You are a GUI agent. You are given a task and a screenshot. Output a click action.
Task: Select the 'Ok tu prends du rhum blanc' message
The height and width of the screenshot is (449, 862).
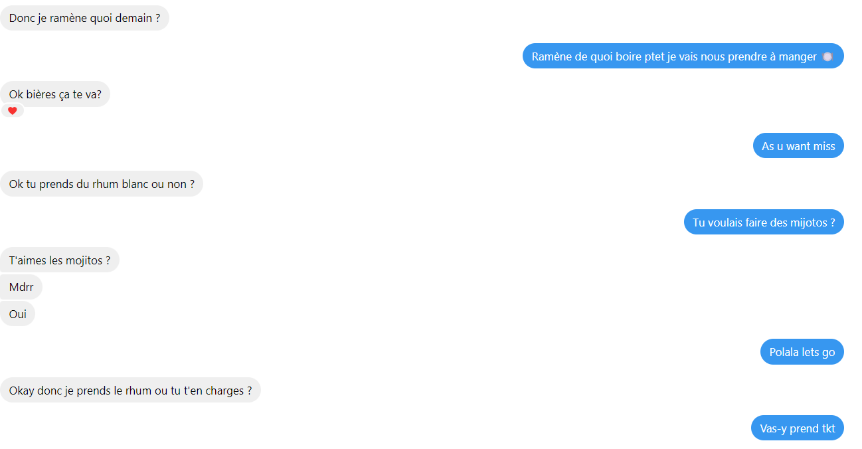click(x=102, y=184)
